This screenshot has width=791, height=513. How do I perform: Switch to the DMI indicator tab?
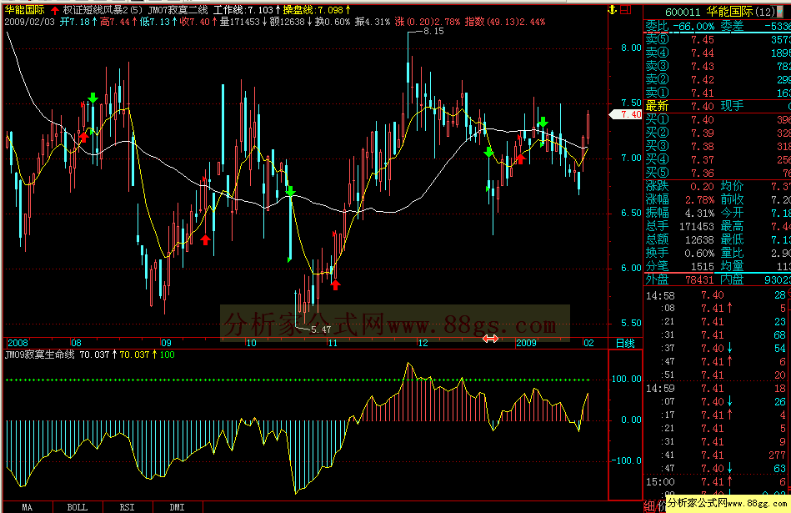pos(177,507)
